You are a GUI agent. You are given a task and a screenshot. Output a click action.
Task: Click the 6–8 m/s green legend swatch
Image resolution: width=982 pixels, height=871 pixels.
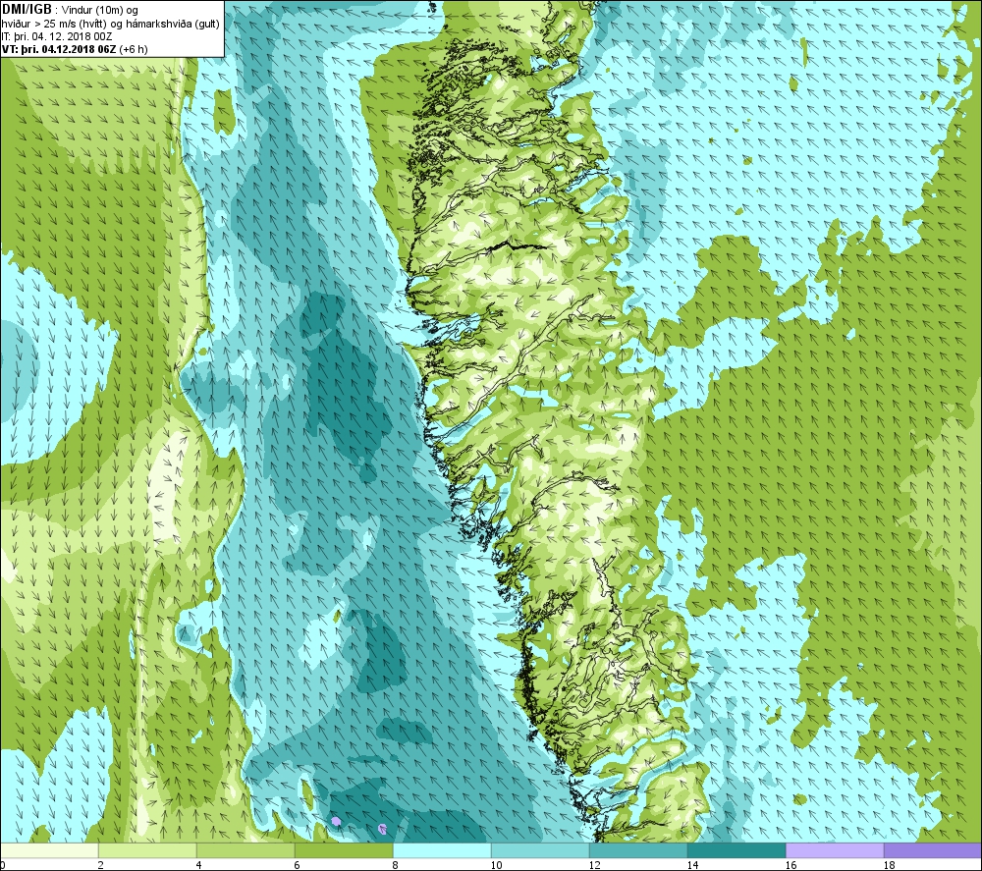(344, 850)
